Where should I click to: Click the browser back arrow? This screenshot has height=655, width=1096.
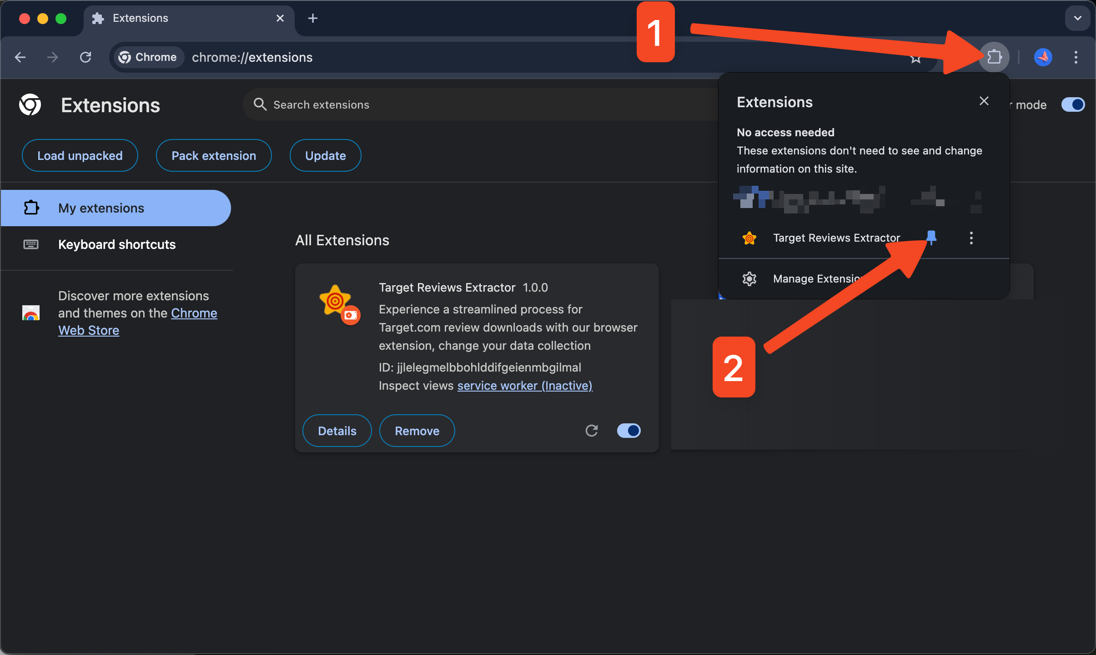tap(20, 57)
